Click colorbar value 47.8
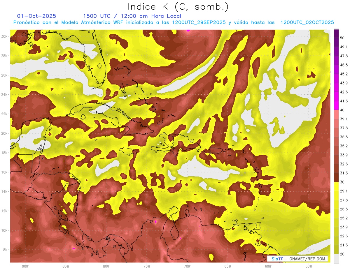 (344, 56)
